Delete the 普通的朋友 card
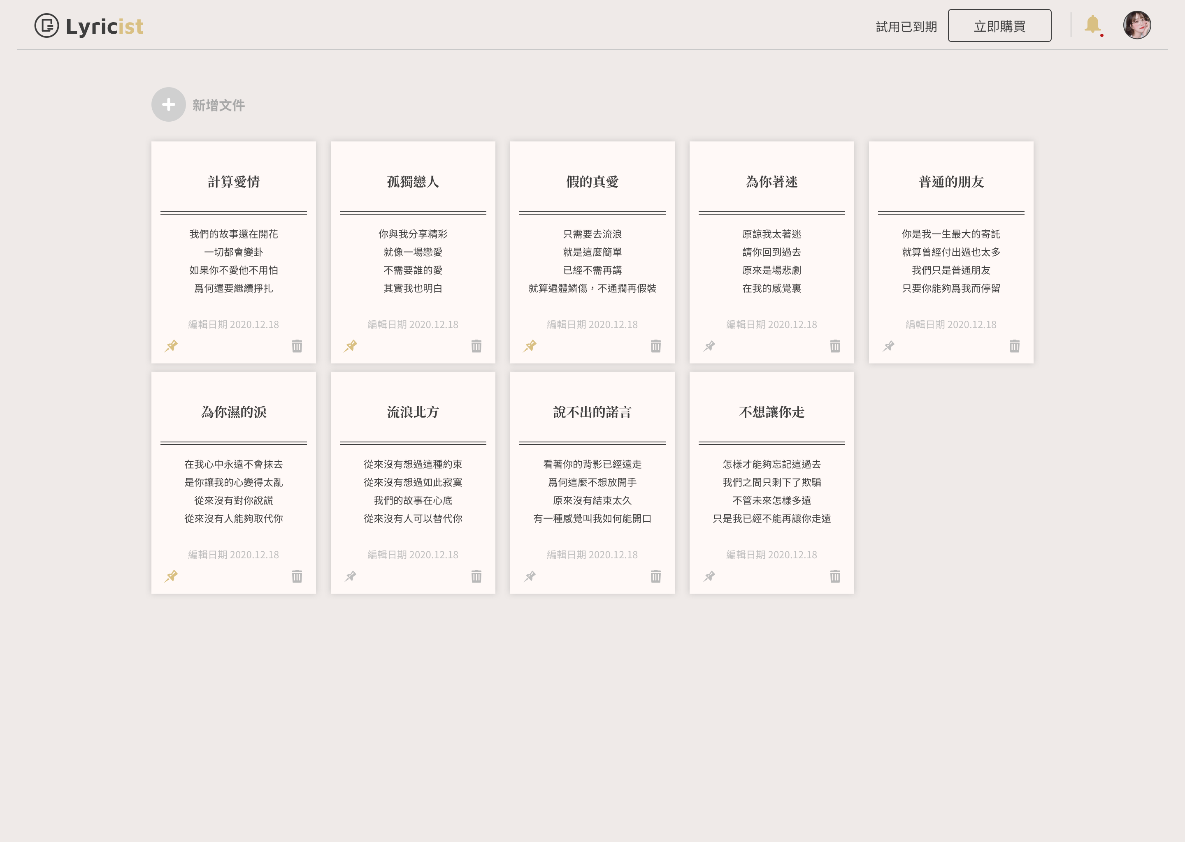 pyautogui.click(x=1015, y=346)
